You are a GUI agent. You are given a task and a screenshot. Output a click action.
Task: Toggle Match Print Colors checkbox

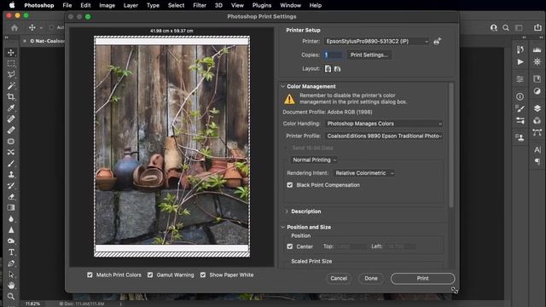click(90, 275)
